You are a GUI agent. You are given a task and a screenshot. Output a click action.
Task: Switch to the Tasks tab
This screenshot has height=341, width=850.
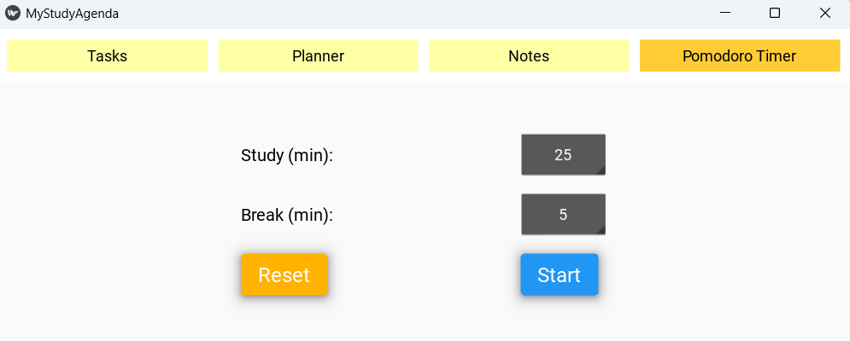point(108,56)
